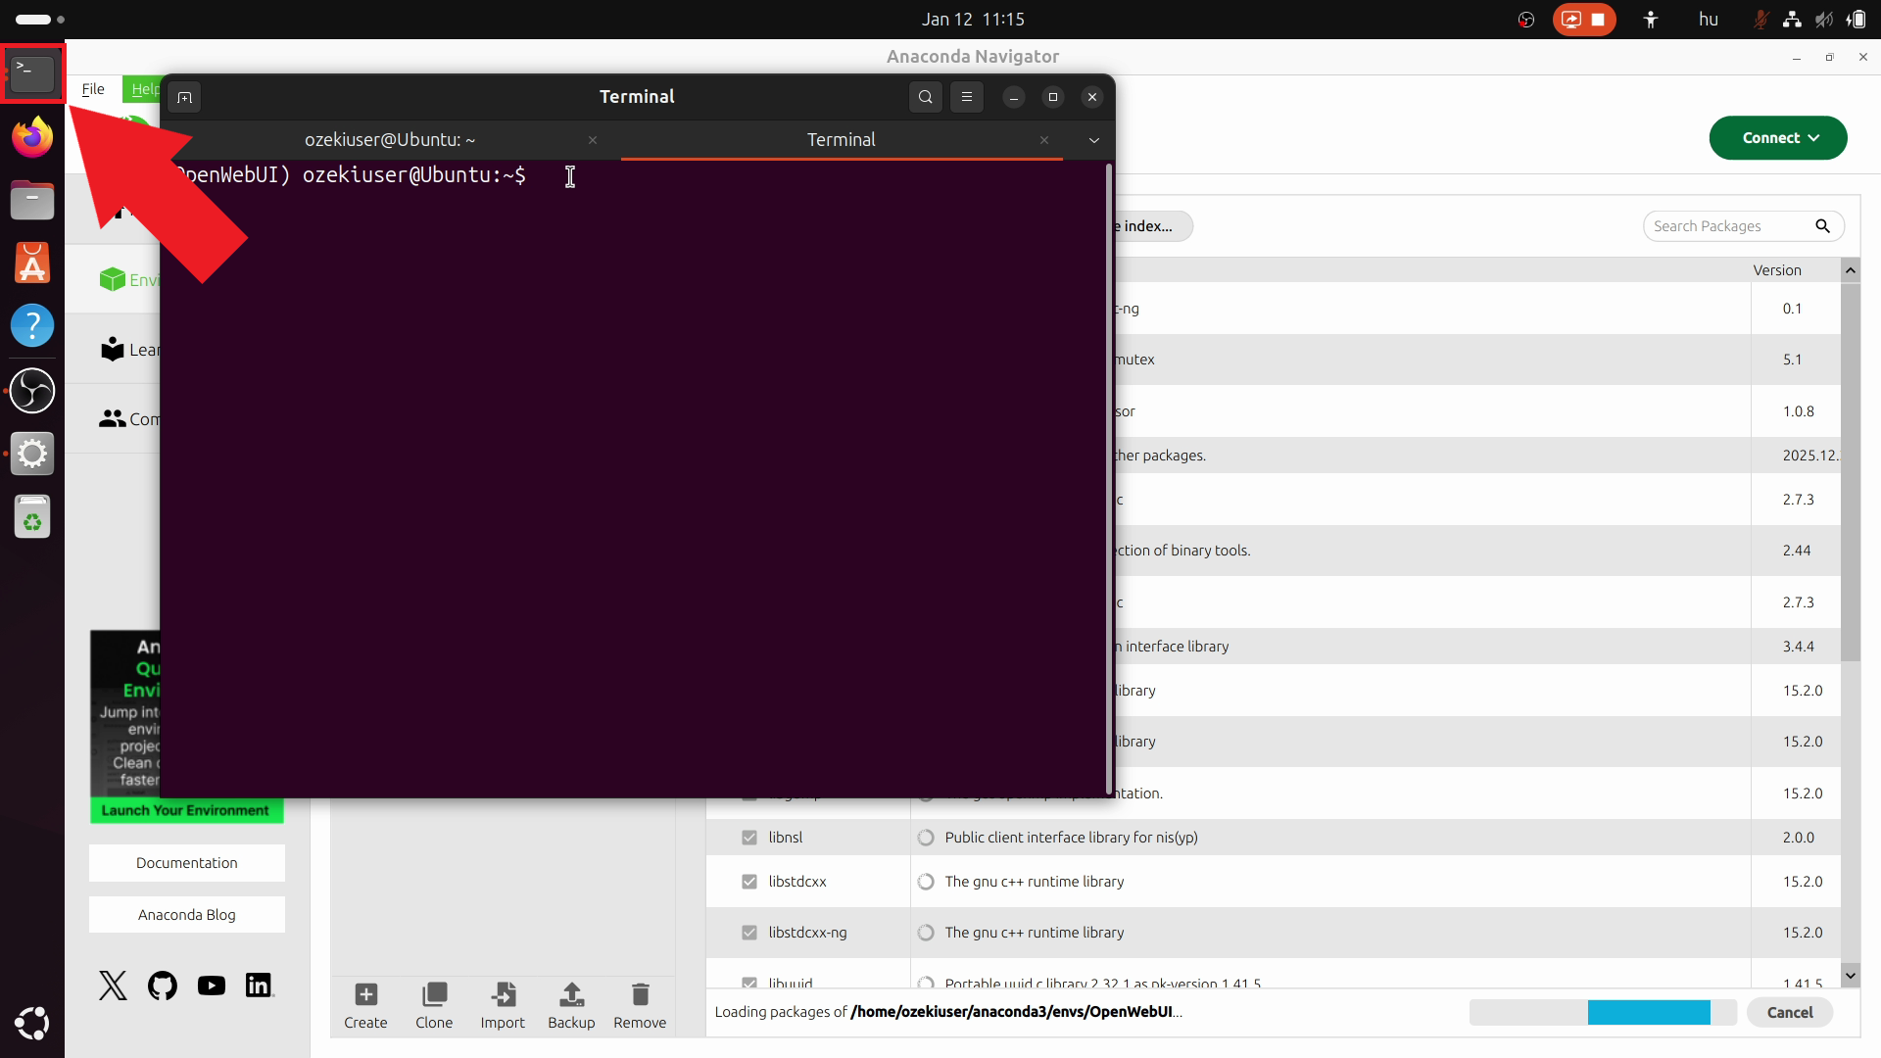Toggle the libnsl package checkbox

[x=749, y=838]
